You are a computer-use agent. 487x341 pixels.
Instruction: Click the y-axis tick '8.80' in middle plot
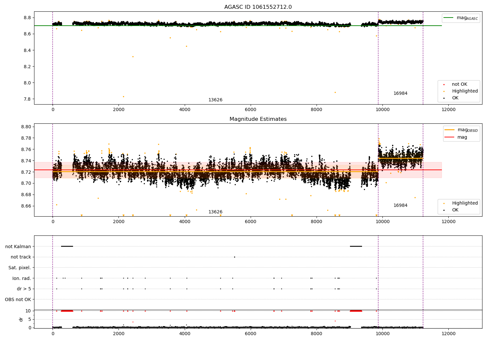[x=26, y=127]
